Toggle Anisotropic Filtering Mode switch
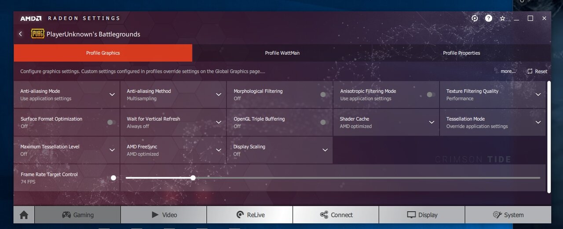Image resolution: width=563 pixels, height=229 pixels. coord(431,95)
